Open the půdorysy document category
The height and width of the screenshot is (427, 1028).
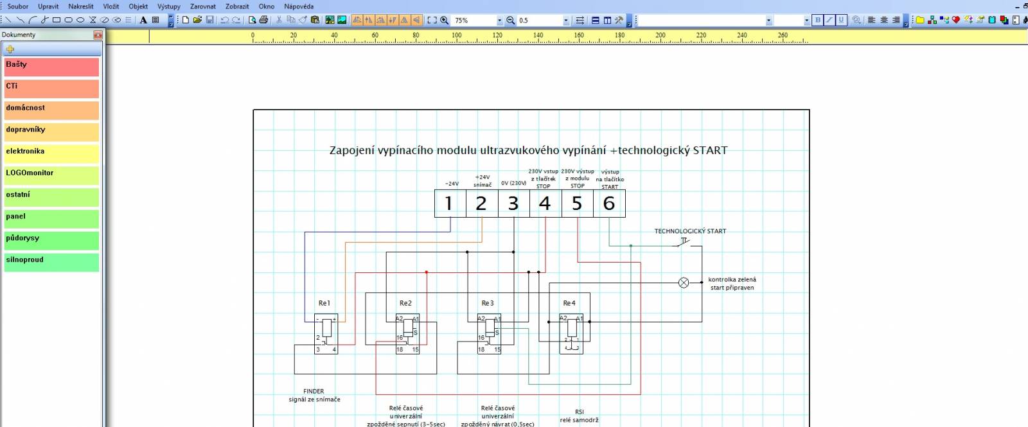pyautogui.click(x=52, y=241)
